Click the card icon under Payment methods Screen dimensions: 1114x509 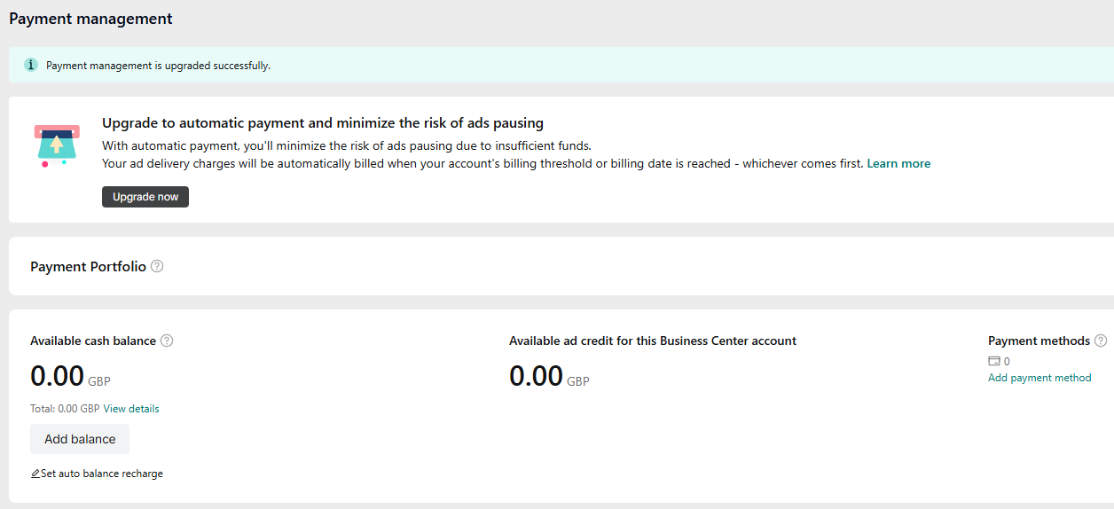(x=994, y=361)
